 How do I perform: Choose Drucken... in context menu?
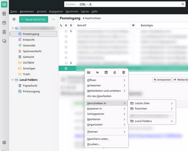pos(106,144)
